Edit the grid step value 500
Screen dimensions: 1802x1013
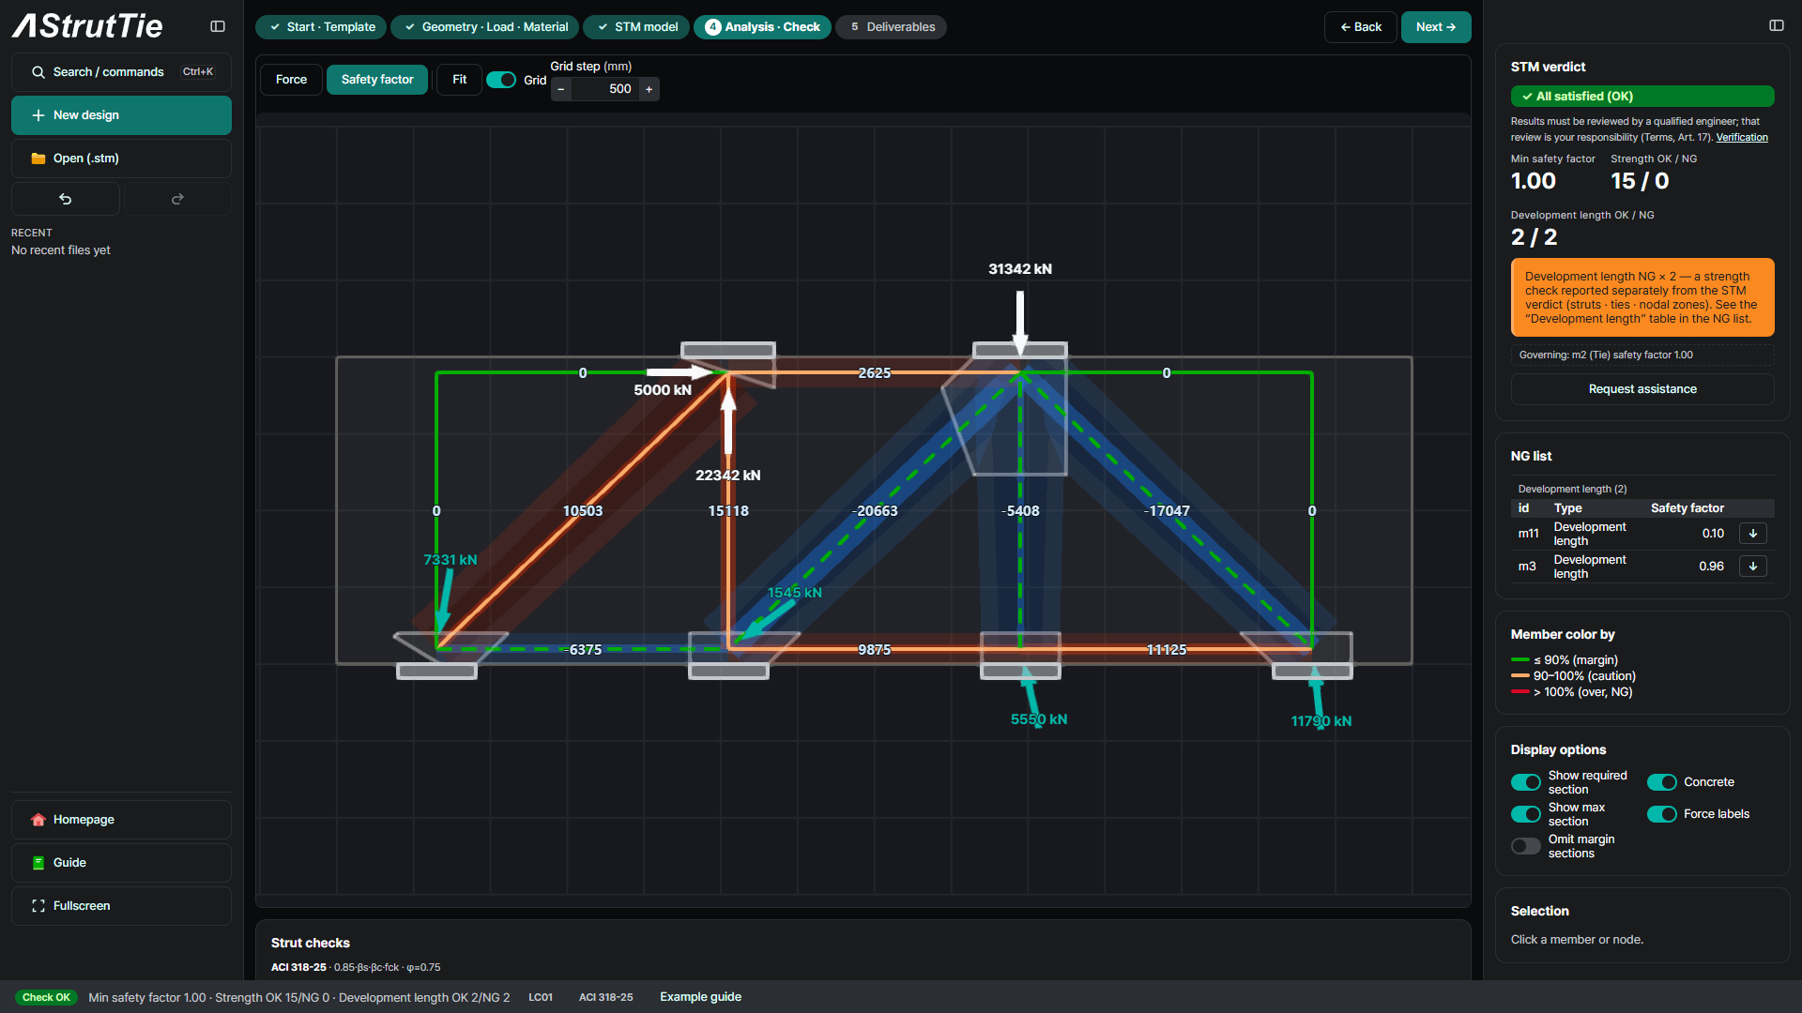click(x=604, y=89)
